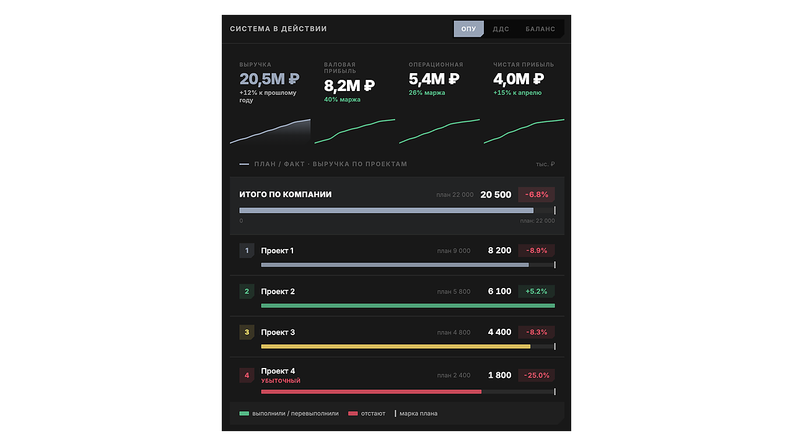Viewport: 793px width, 446px height.
Task: Click the Валовая прибыль sparkline chart
Action: [354, 131]
